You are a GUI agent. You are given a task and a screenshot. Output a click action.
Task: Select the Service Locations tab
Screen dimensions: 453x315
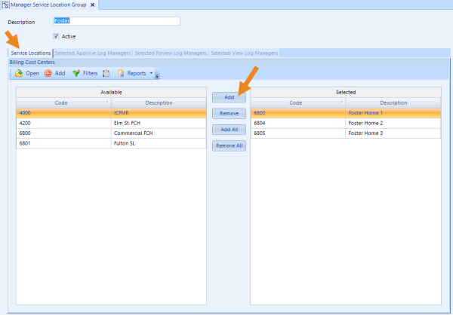click(30, 53)
